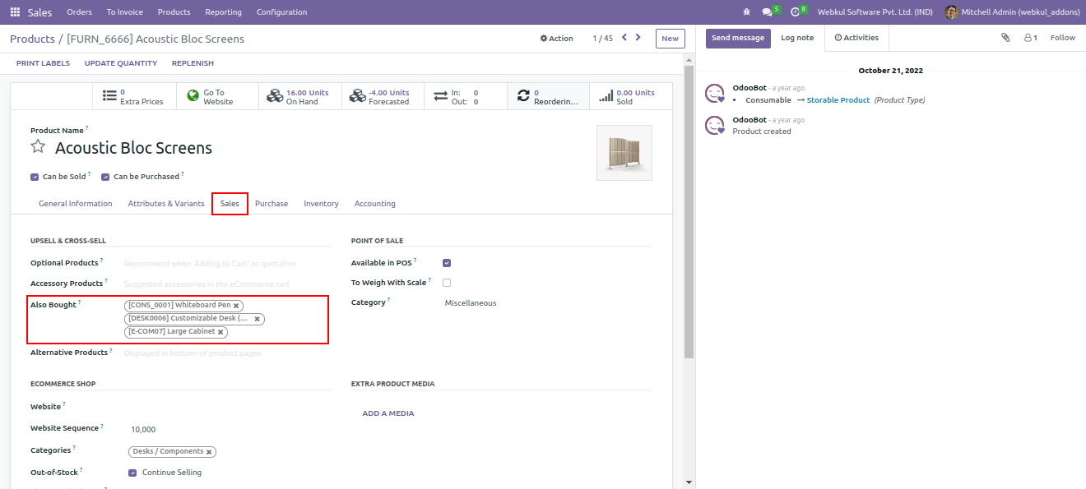Viewport: 1086px width, 489px height.
Task: Click the Mitchell Admin avatar
Action: (952, 12)
